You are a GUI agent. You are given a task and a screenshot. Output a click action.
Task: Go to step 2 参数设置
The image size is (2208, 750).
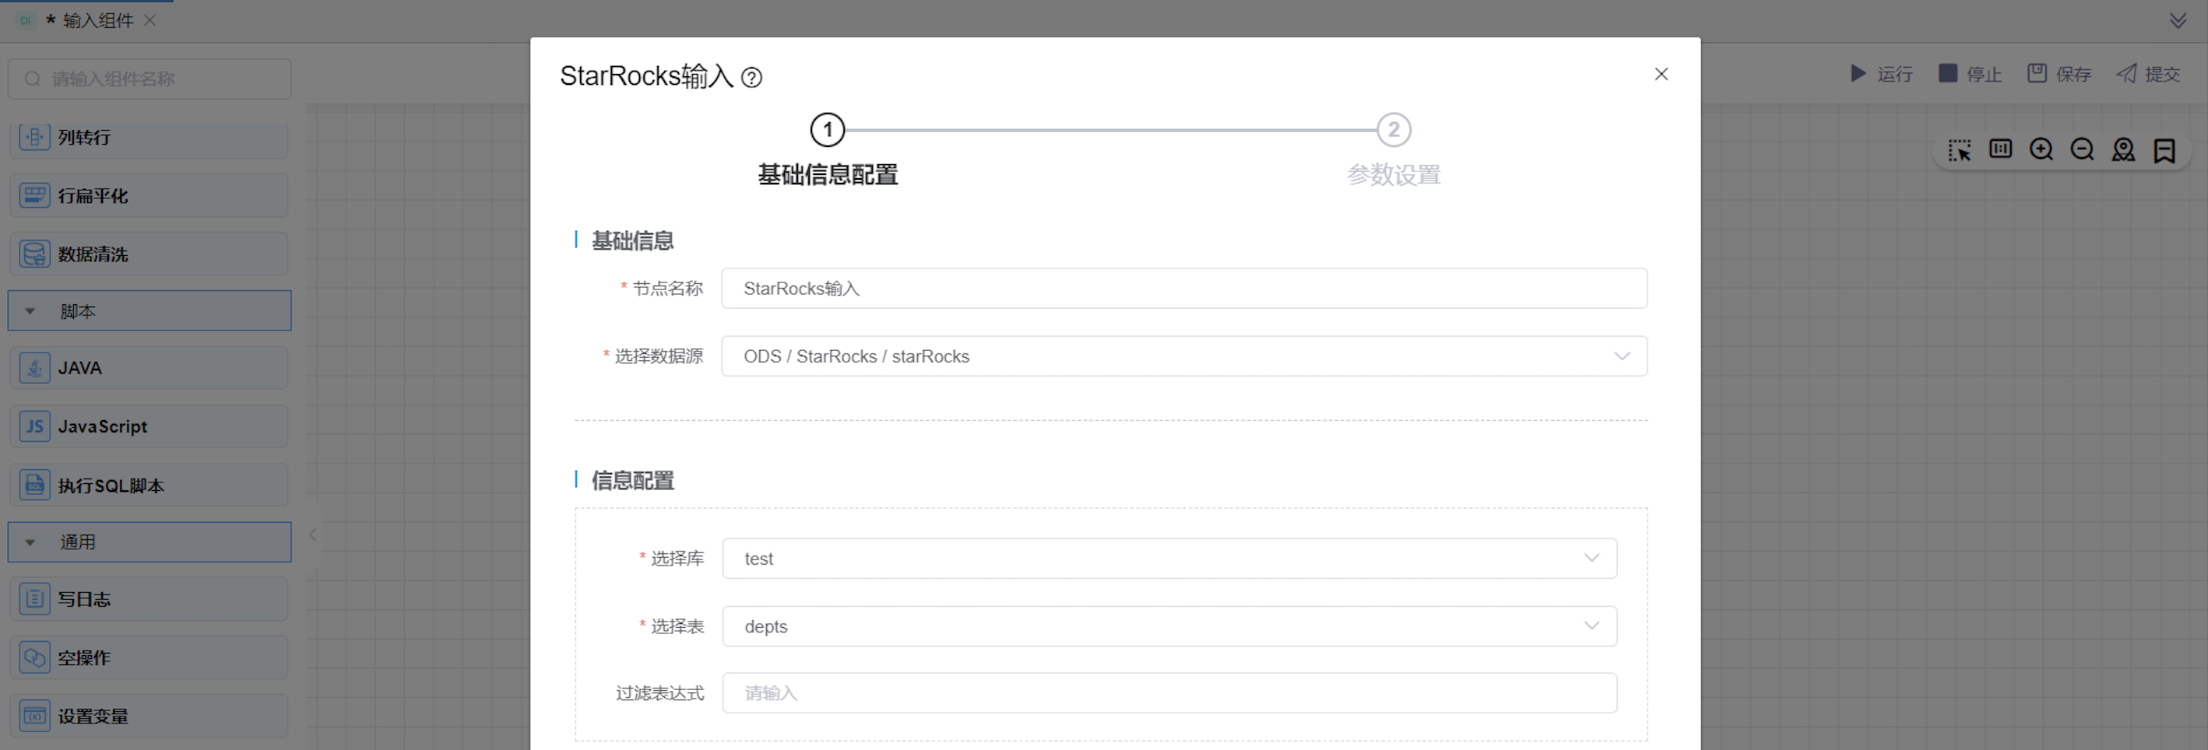pos(1394,150)
